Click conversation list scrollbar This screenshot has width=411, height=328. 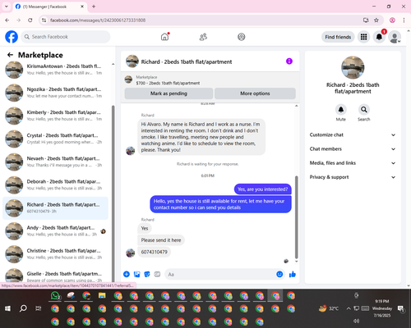(x=113, y=194)
